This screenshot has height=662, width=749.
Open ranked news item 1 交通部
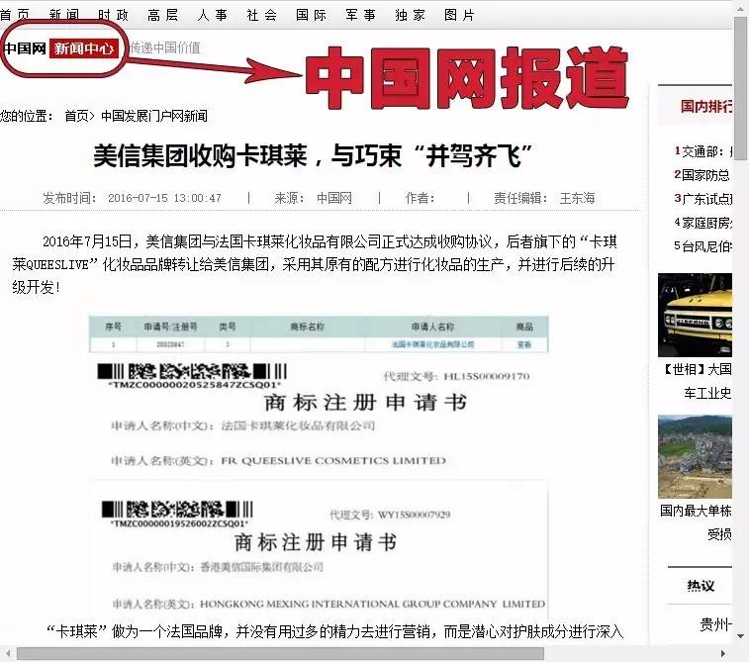pos(702,151)
